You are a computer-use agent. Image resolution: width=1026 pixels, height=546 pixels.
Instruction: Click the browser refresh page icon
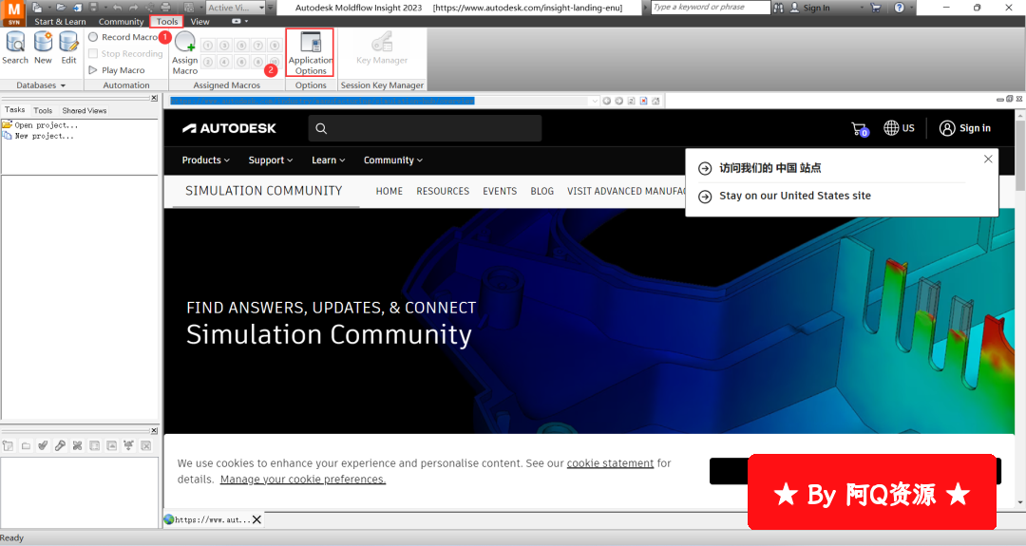coord(632,101)
